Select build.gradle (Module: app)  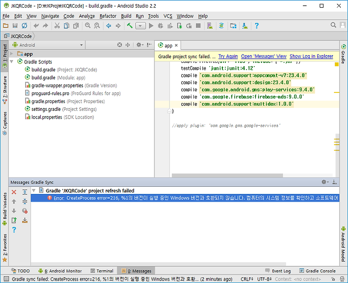tap(55, 77)
